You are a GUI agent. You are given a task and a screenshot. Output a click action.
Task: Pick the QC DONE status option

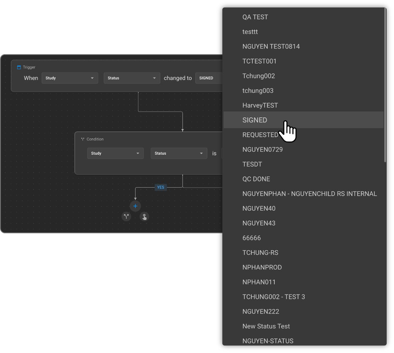point(256,179)
